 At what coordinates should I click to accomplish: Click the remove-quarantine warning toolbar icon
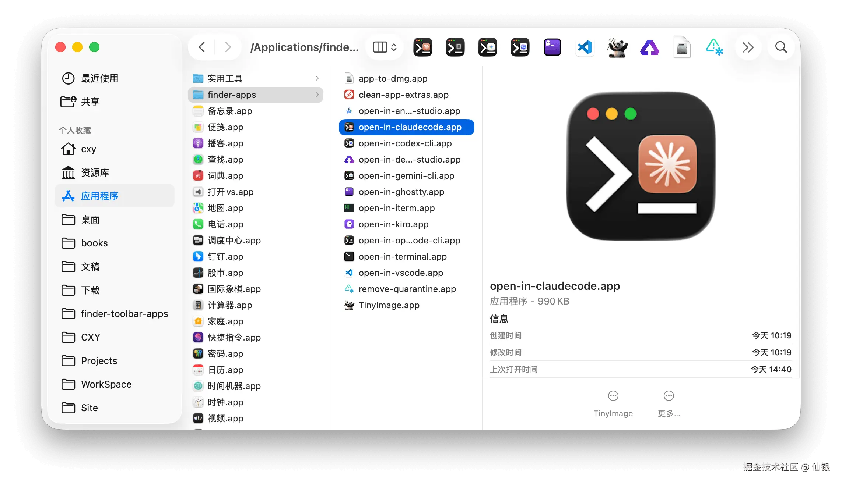click(714, 47)
